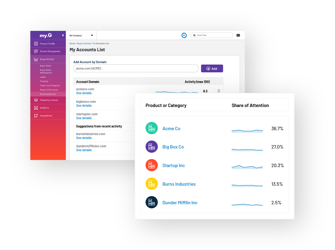Delete acmeco.com using the trash icon
Viewport: 335px width, 250px height.
(219, 91)
